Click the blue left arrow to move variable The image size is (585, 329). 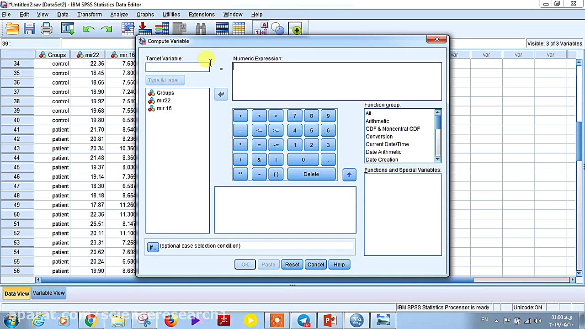221,94
